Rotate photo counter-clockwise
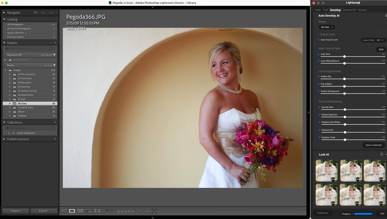 coord(140,211)
